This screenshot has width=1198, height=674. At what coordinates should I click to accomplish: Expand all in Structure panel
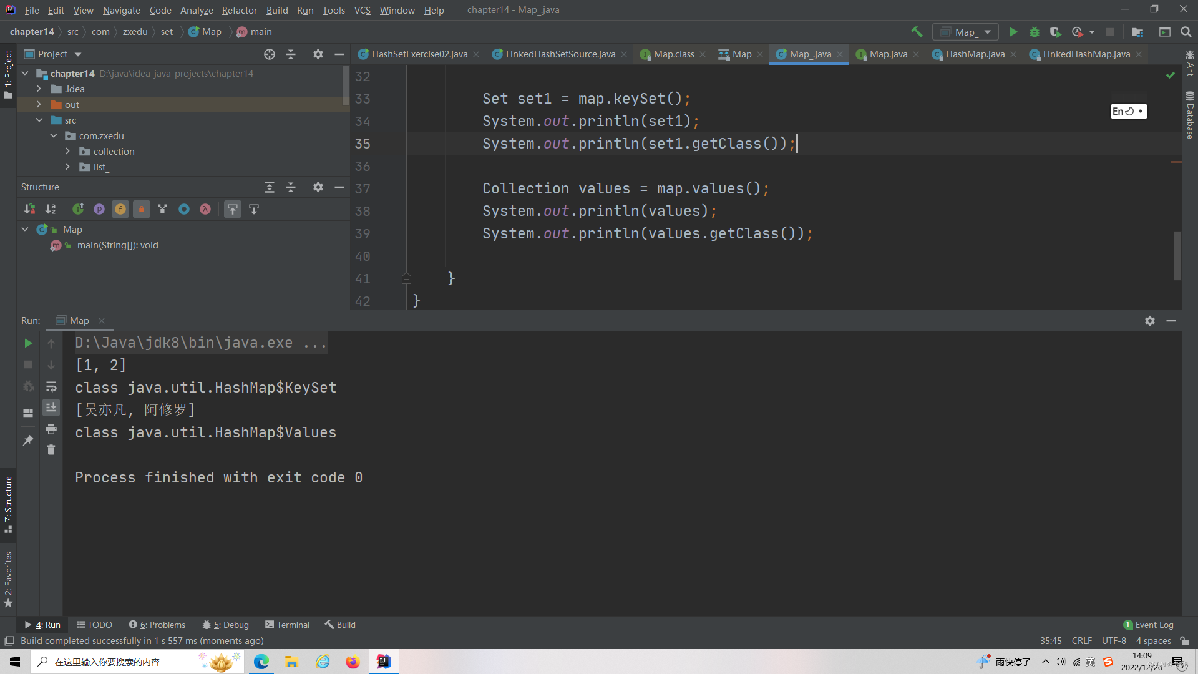pos(270,187)
